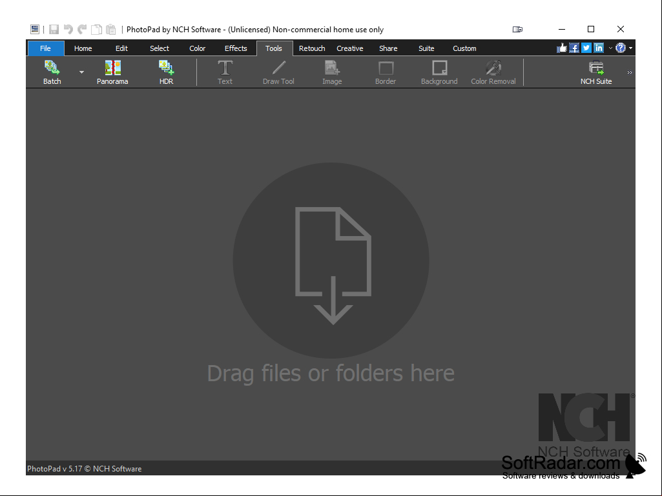Click the file drop zone circle

331,261
